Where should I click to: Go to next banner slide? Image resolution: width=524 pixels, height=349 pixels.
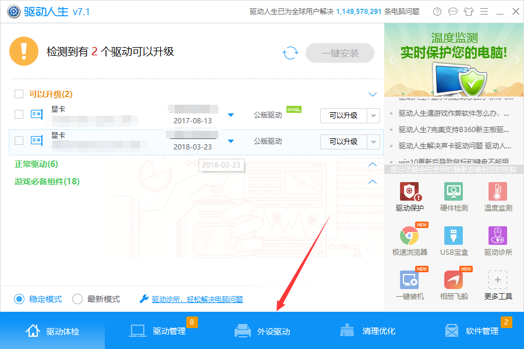pos(517,60)
